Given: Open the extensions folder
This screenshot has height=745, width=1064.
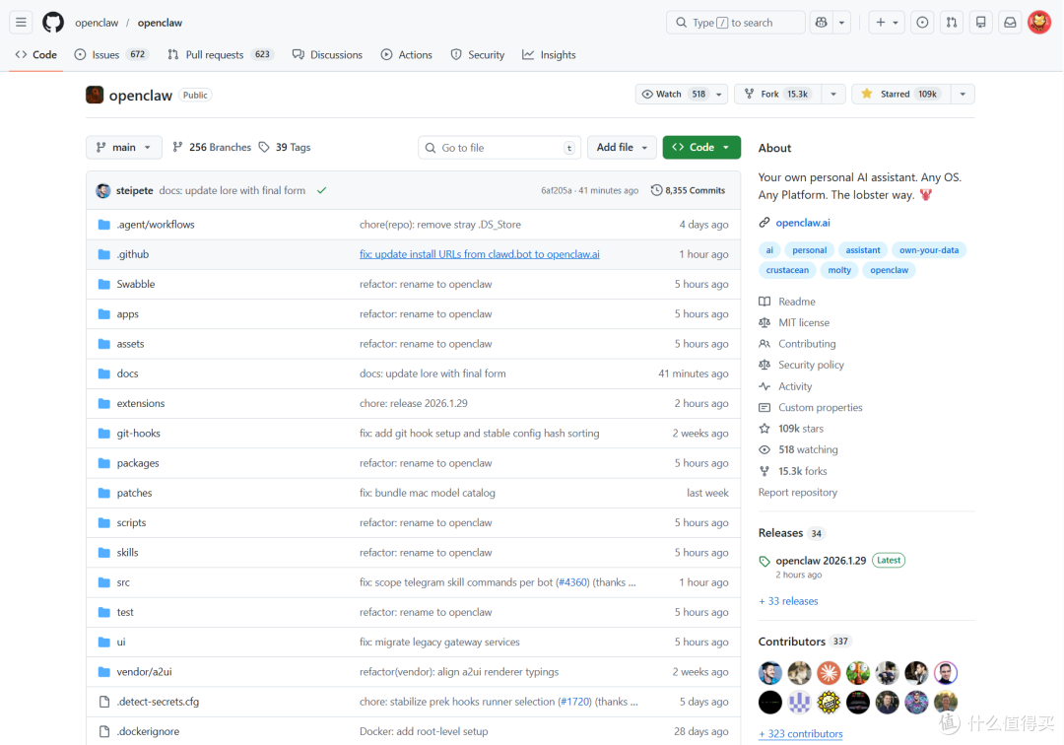Looking at the screenshot, I should tap(141, 404).
